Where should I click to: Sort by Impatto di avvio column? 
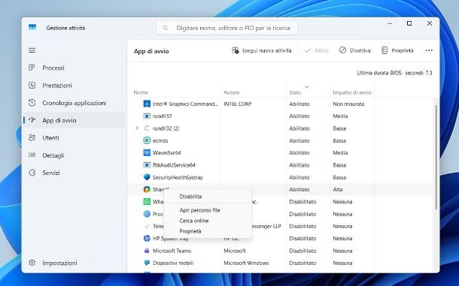(352, 92)
